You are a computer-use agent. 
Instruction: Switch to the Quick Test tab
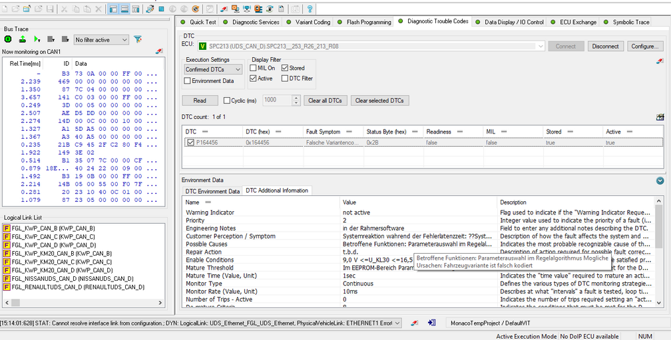[x=199, y=22]
